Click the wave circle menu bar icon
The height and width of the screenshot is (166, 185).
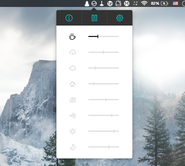[94, 3]
